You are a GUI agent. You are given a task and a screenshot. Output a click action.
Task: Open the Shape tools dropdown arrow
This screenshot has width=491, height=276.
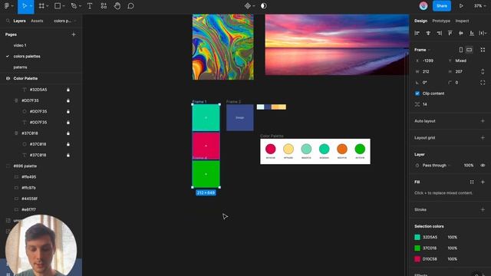click(64, 6)
